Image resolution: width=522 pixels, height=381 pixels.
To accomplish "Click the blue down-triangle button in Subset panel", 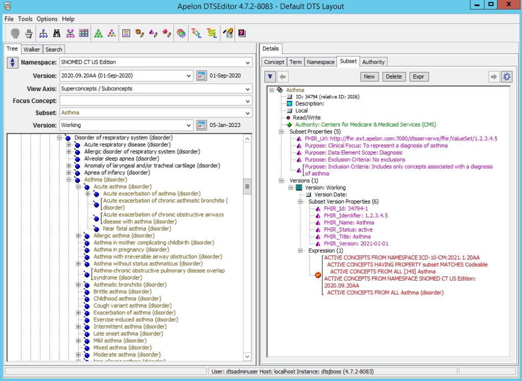I will (270, 77).
